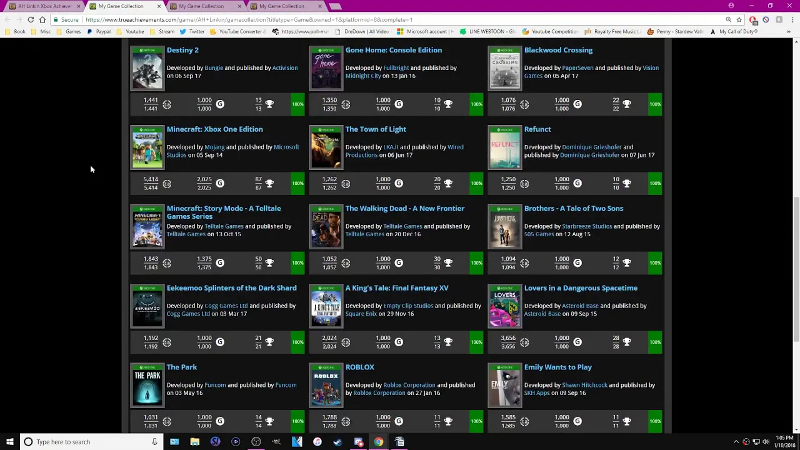Click the trophy icon for Blackwood Crossing

[x=627, y=104]
